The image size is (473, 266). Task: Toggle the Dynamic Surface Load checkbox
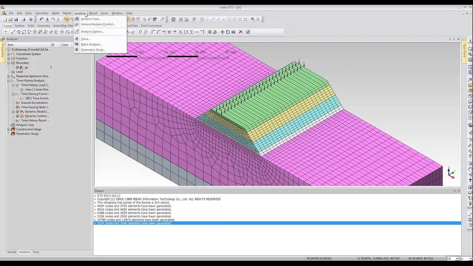tap(18, 116)
